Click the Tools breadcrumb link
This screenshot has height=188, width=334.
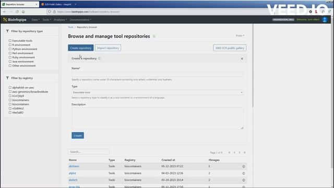[x=71, y=27]
